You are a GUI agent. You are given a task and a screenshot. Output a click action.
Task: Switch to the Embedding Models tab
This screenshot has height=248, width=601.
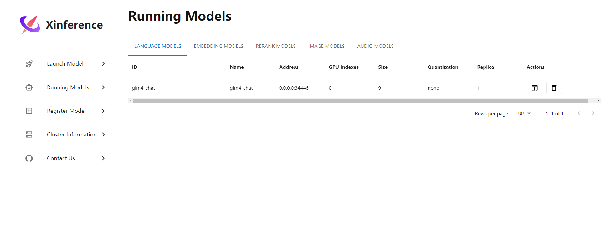(218, 46)
